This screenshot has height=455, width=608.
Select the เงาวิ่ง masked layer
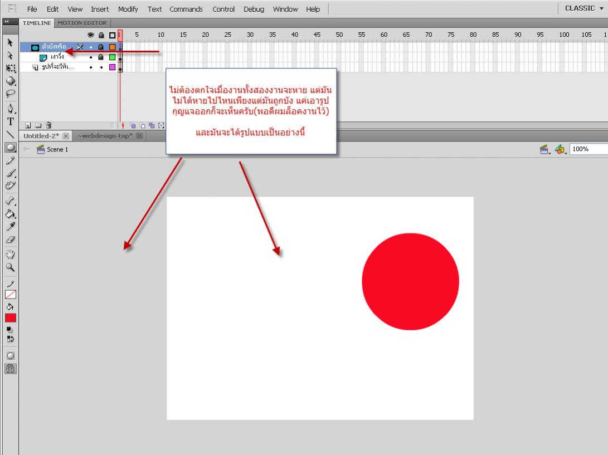(x=57, y=57)
